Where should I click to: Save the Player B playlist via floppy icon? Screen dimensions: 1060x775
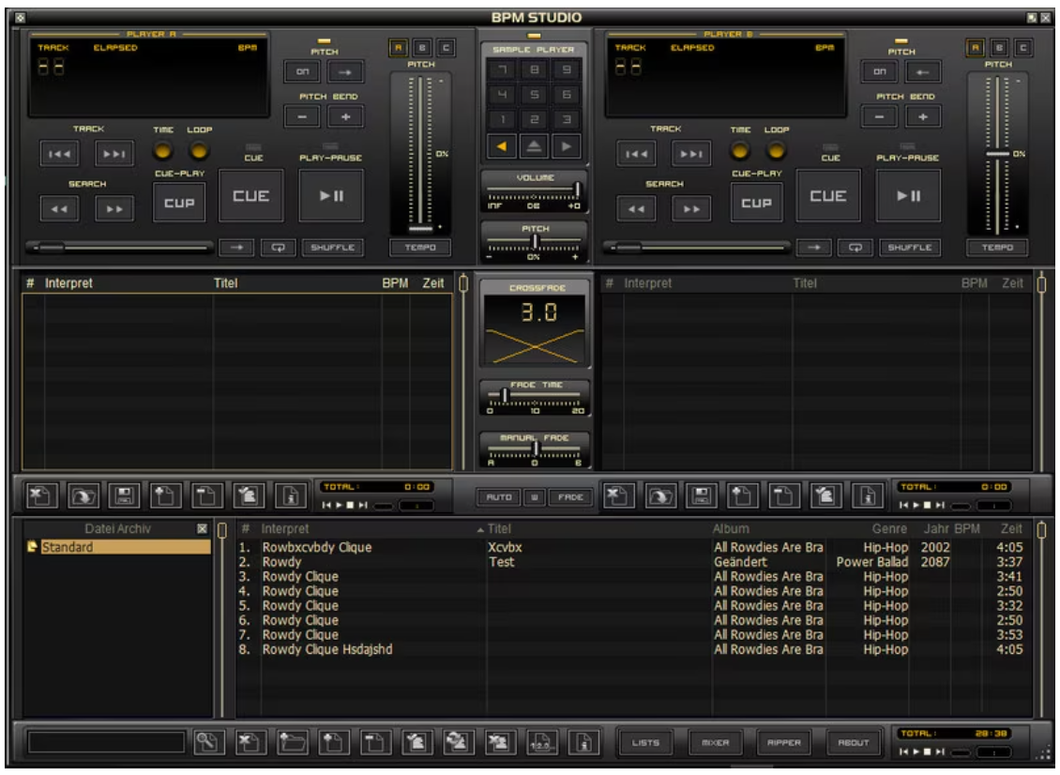click(701, 496)
